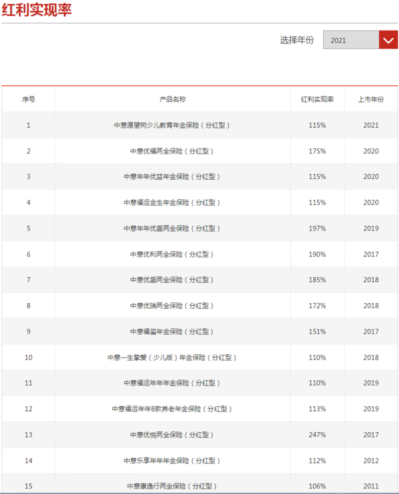Select 中意优悦两全保险 product name
Image resolution: width=399 pixels, height=494 pixels.
(x=172, y=435)
